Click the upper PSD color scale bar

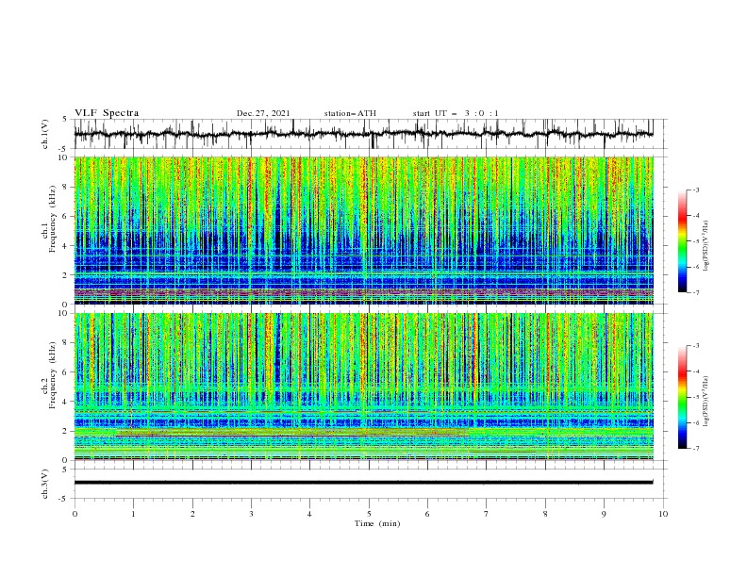point(683,241)
